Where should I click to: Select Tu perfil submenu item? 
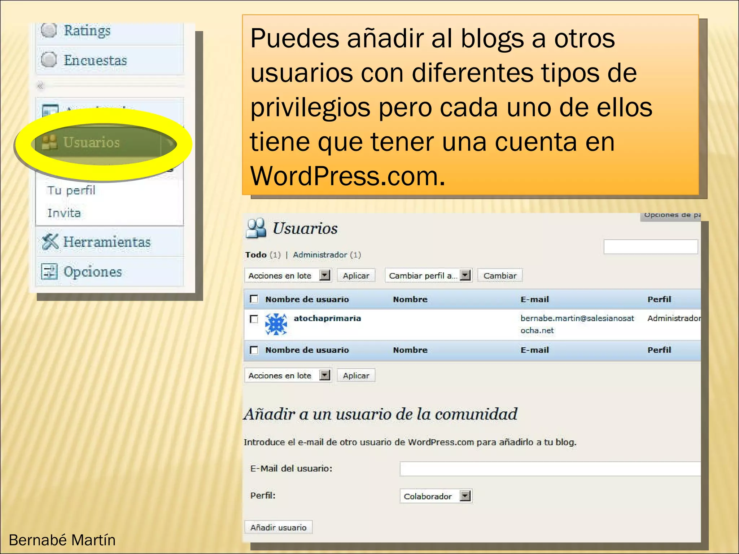[71, 190]
